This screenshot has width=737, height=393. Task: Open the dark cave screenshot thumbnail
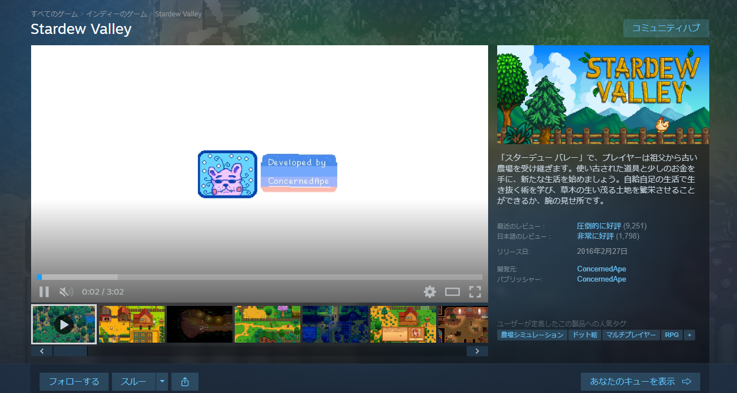(200, 324)
